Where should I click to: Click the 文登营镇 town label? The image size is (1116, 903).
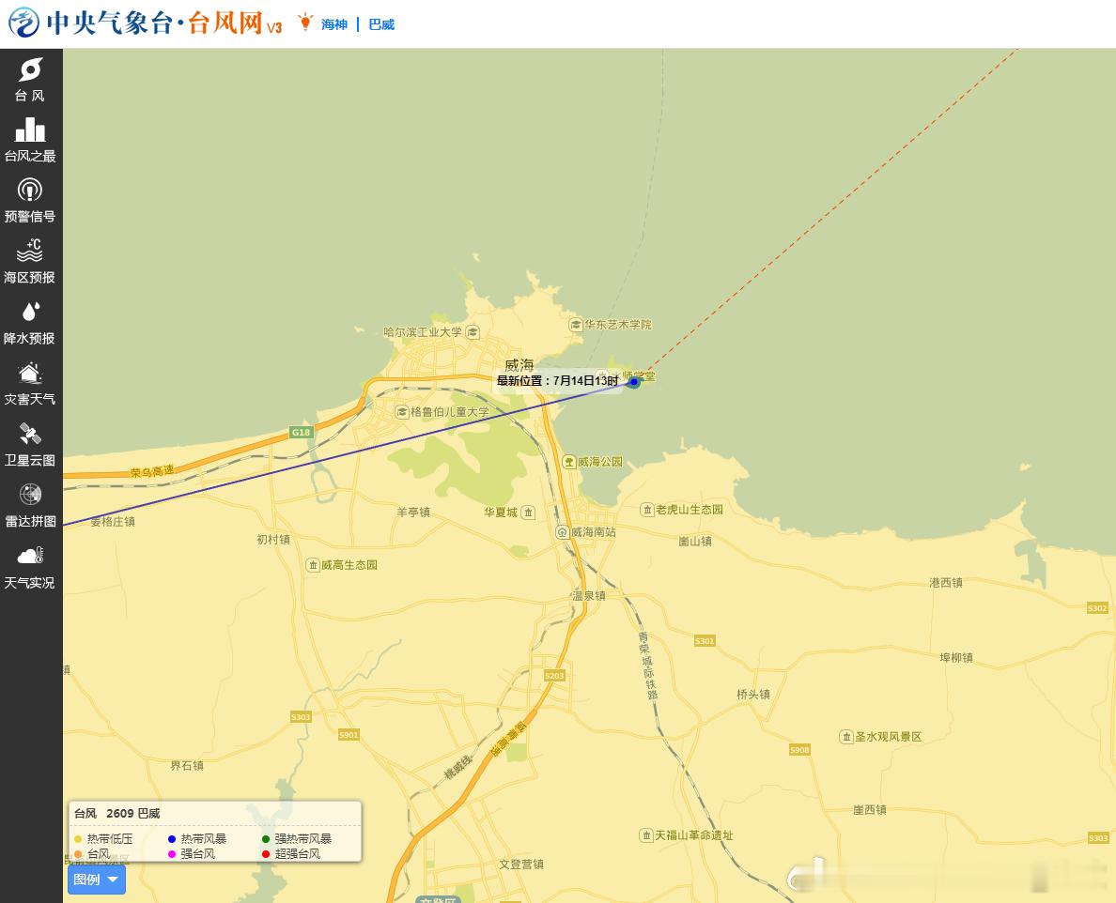point(521,864)
